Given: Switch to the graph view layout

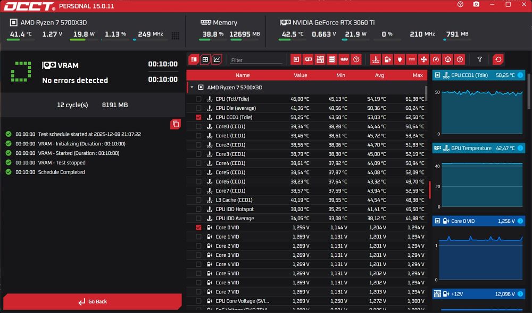Looking at the screenshot, I should [x=217, y=59].
